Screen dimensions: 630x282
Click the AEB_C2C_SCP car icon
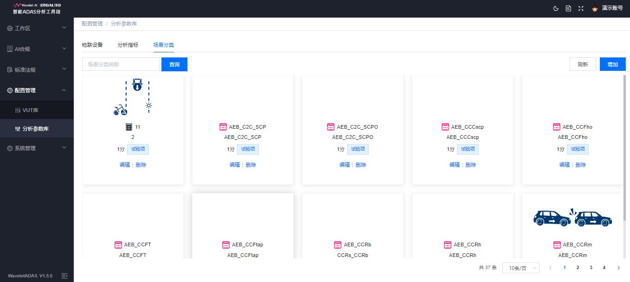click(223, 127)
